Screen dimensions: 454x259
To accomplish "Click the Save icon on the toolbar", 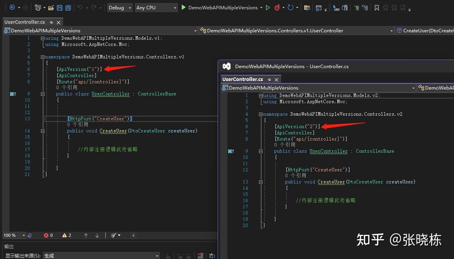I will 60,7.
